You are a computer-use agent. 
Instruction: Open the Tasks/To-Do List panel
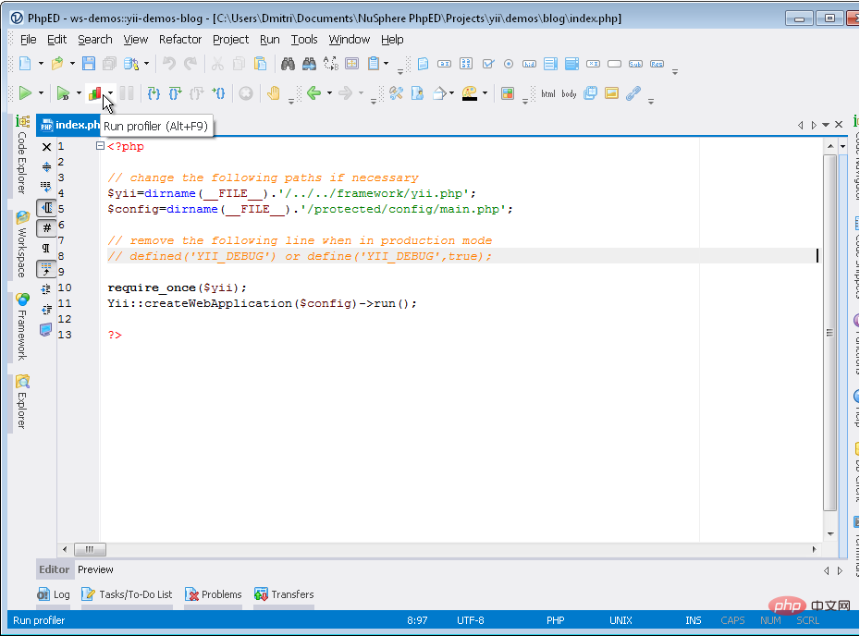(x=127, y=594)
